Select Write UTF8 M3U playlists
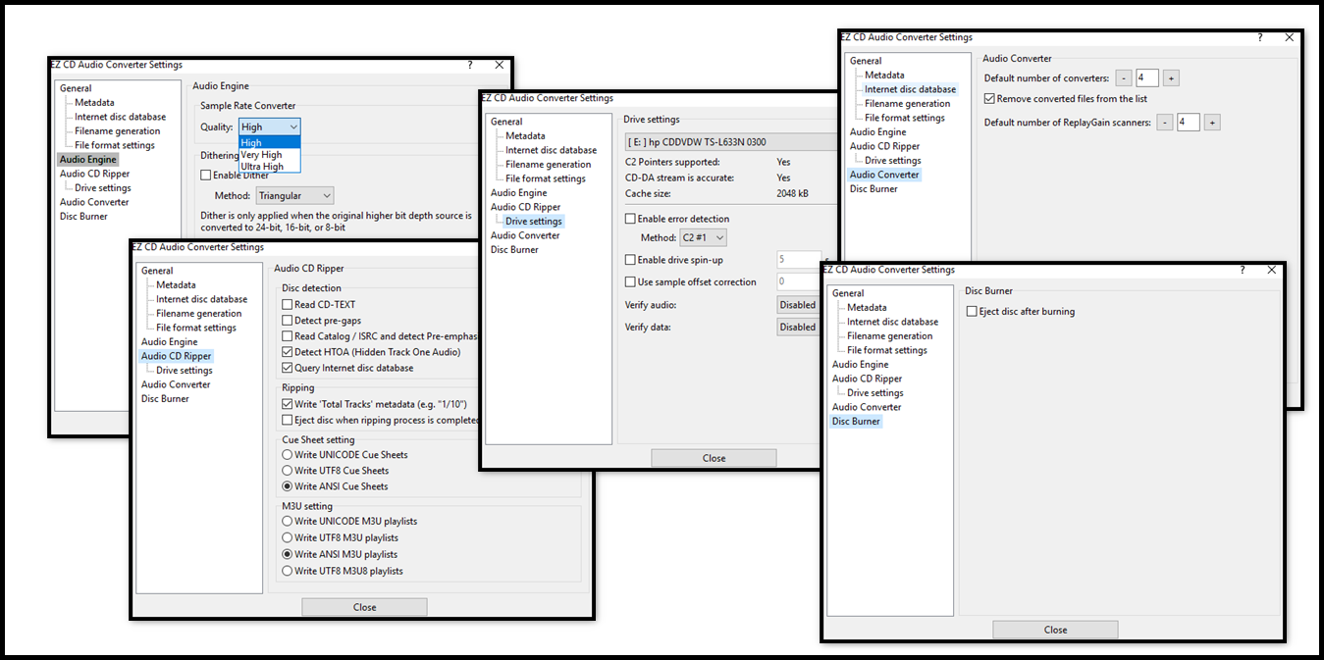 point(288,537)
